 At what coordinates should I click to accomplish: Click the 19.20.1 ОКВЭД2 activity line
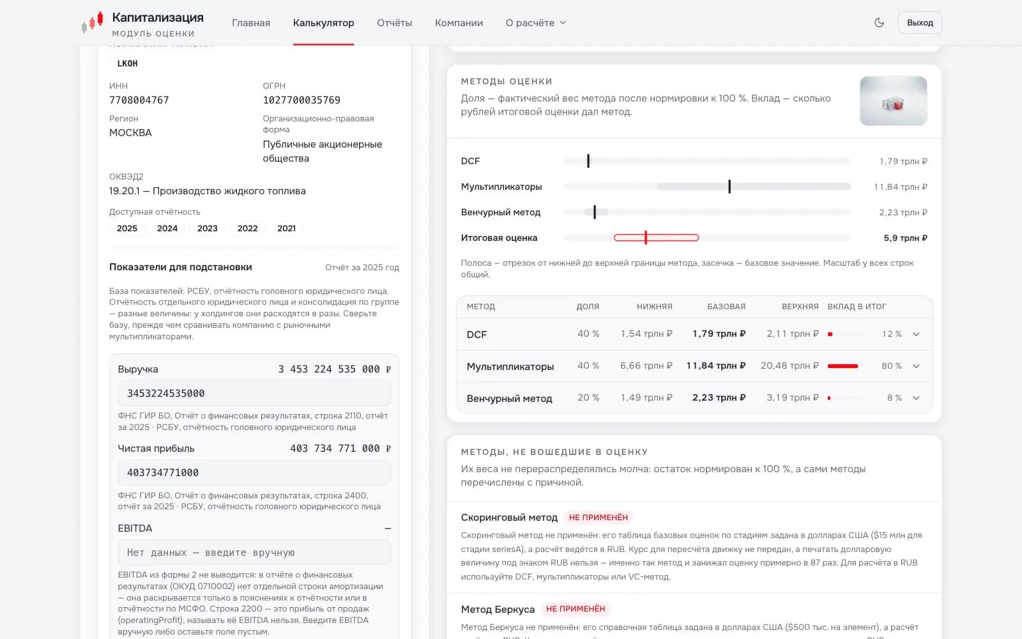208,191
